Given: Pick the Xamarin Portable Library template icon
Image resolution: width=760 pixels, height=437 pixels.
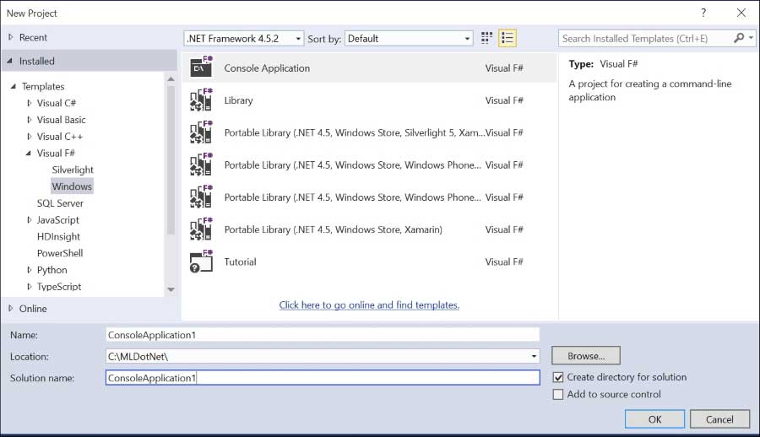Looking at the screenshot, I should (201, 229).
